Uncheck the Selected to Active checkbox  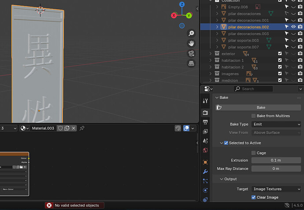tap(226, 143)
